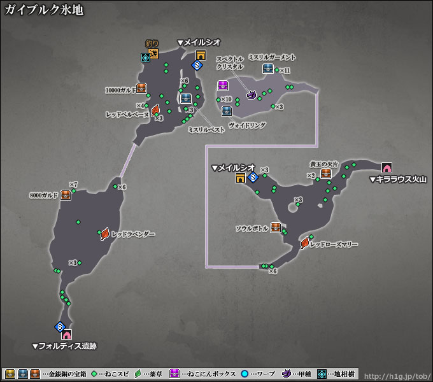Click the green herb leaf legend icon
The width and height of the screenshot is (433, 382).
[x=138, y=374]
